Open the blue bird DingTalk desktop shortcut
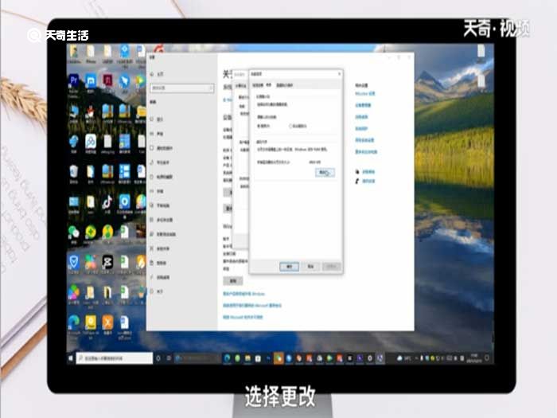This screenshot has width=557, height=418. 124,82
